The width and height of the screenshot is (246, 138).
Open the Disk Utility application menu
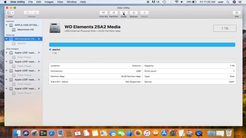(18, 2)
